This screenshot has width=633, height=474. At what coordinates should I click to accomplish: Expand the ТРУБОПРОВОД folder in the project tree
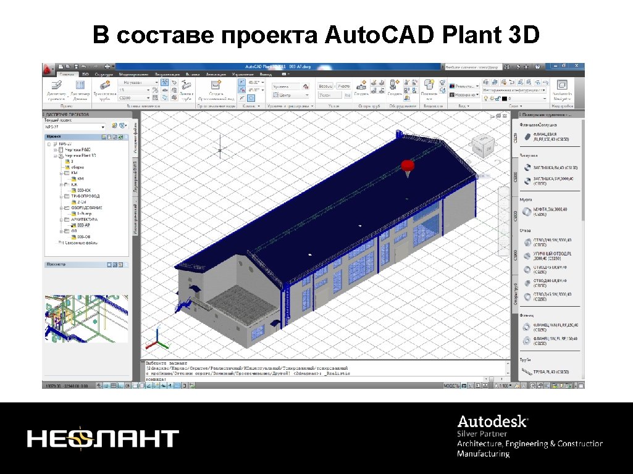point(61,195)
